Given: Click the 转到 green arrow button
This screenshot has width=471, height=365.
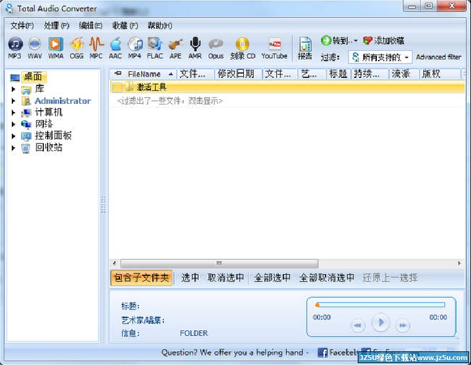Looking at the screenshot, I should (x=334, y=41).
